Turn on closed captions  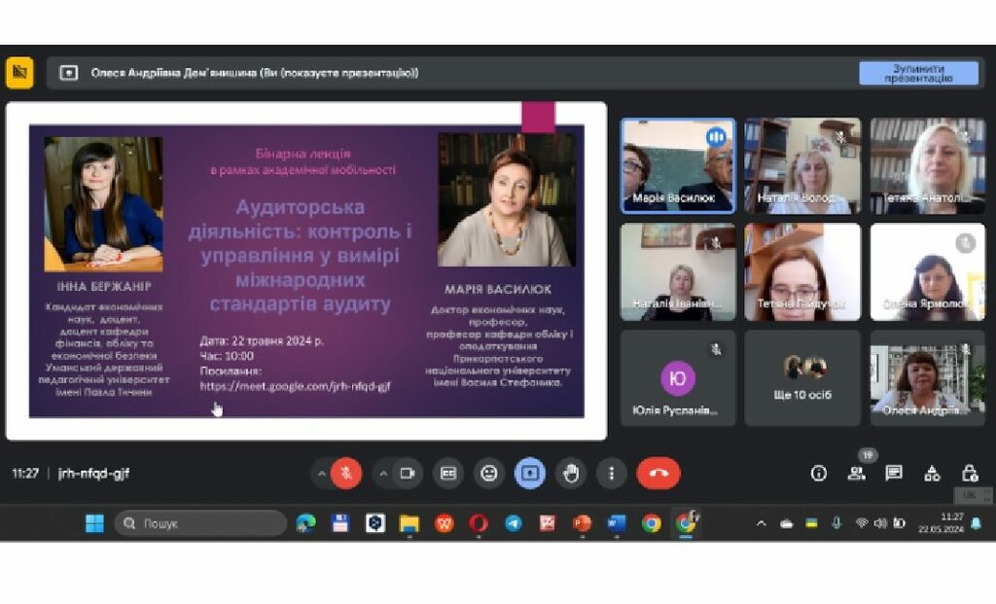coord(448,474)
